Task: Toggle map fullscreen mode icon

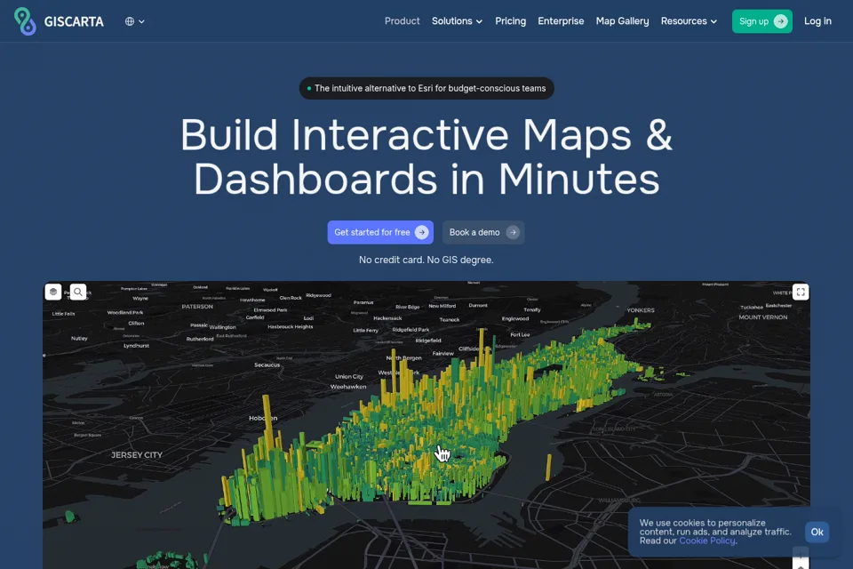Action: pyautogui.click(x=801, y=292)
